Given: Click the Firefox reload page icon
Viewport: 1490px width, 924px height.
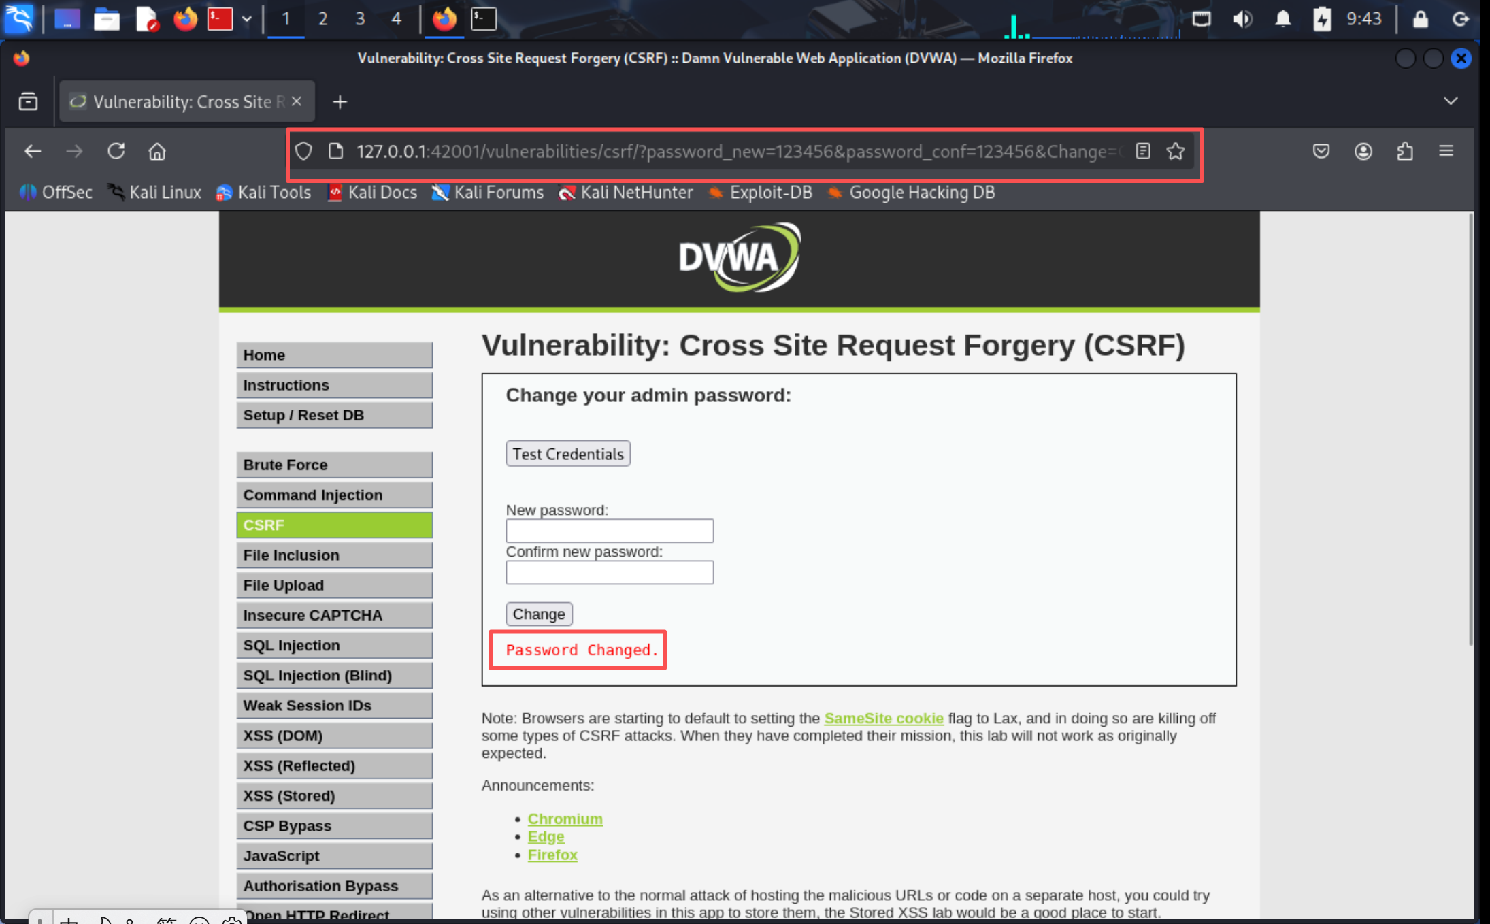Looking at the screenshot, I should tap(116, 151).
